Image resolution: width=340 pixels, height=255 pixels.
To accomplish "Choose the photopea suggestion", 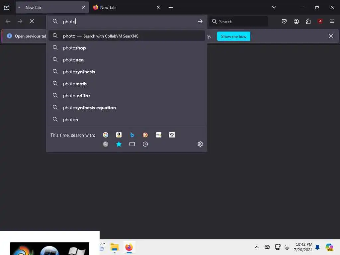I will click(x=127, y=60).
